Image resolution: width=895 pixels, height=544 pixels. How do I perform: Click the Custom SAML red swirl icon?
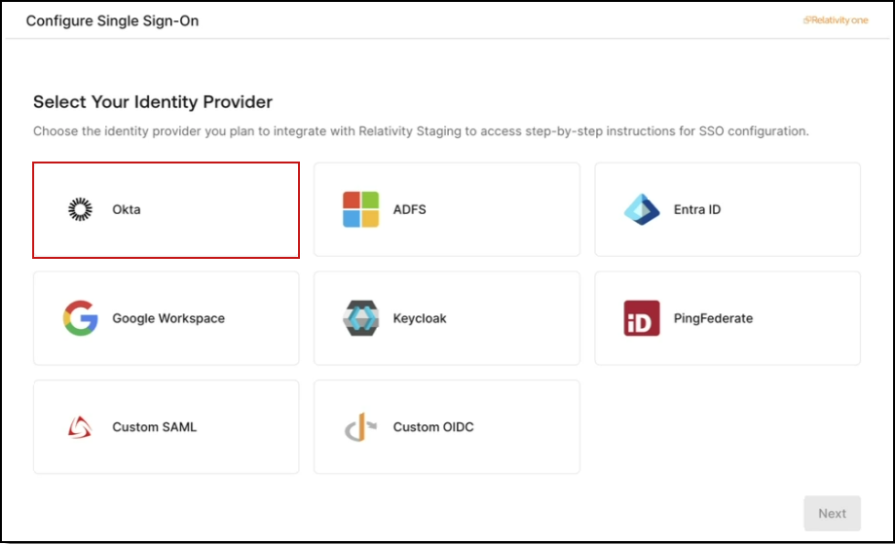(x=80, y=427)
